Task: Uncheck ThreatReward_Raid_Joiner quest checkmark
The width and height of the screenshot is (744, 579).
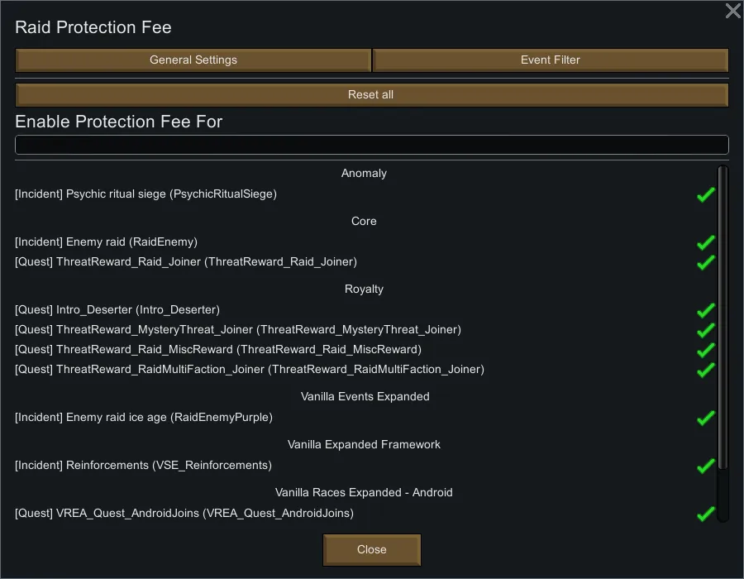Action: 705,262
